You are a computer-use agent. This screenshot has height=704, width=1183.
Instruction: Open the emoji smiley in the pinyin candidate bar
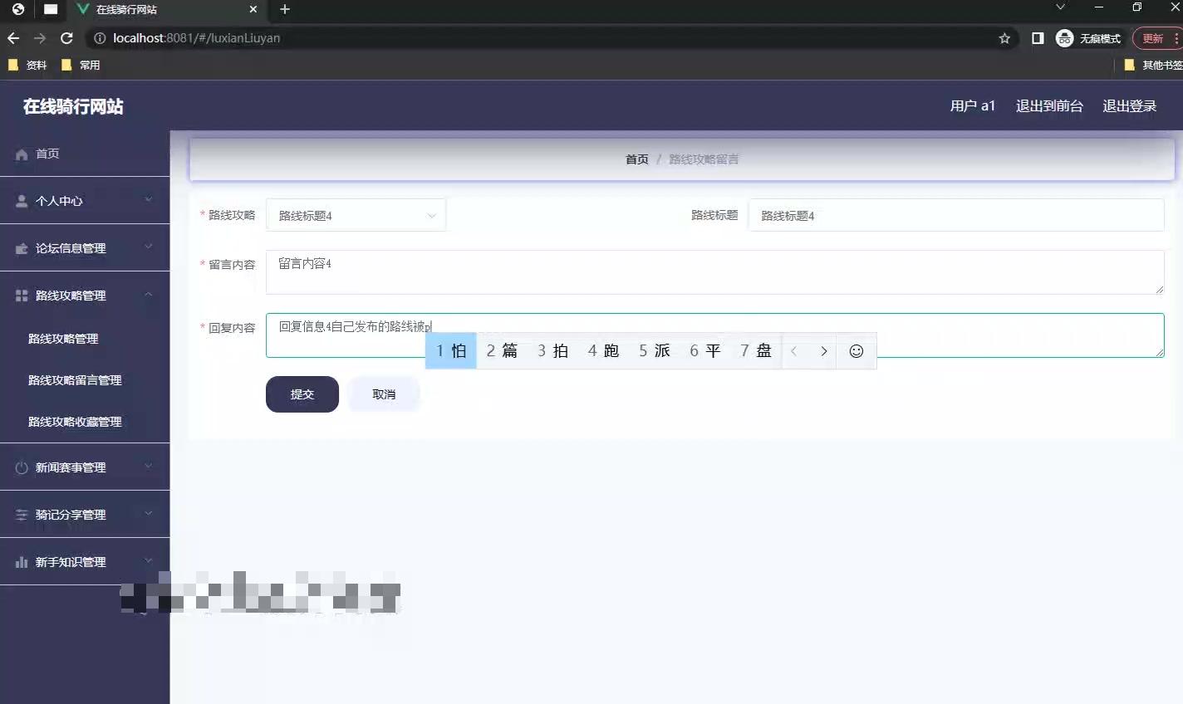click(x=856, y=351)
